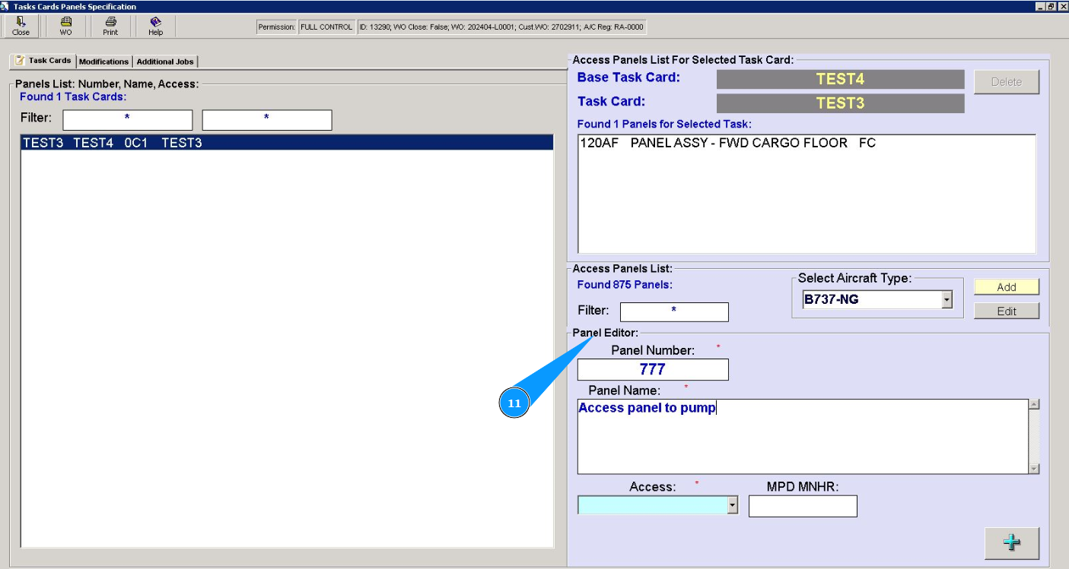Open the WO toolbar icon
The width and height of the screenshot is (1069, 569).
[65, 26]
